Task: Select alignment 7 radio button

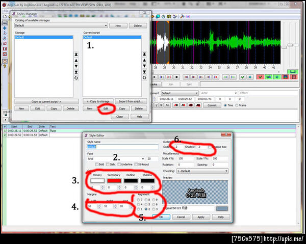Action: 138,200
